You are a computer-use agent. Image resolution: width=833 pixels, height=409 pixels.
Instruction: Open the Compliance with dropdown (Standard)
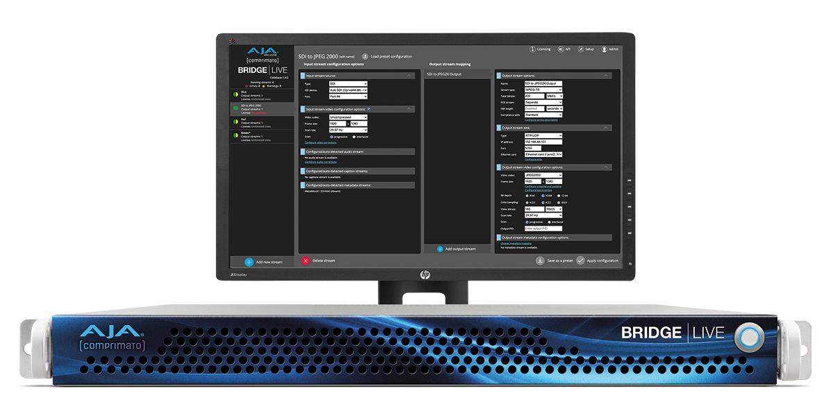[544, 115]
